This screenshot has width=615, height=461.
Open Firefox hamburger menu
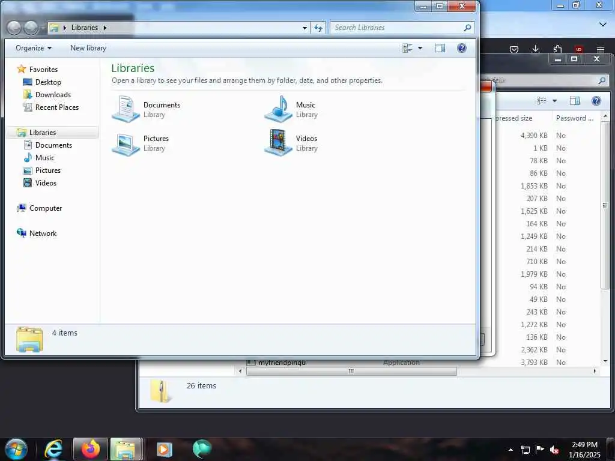(x=600, y=49)
